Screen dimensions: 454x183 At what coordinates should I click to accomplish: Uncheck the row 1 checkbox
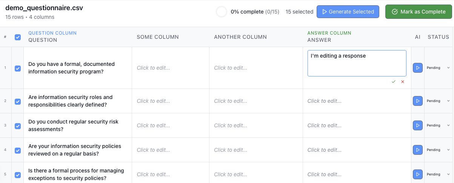[x=18, y=68]
